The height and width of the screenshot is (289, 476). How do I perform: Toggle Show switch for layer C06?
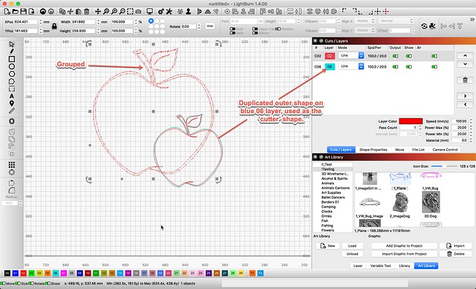[408, 67]
